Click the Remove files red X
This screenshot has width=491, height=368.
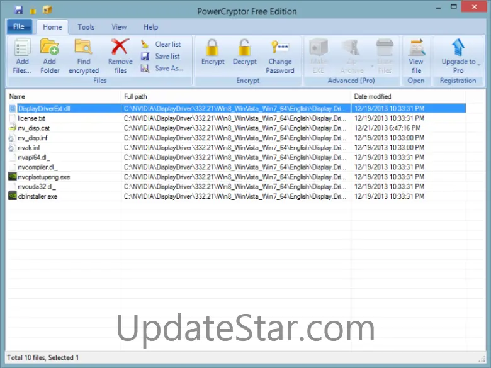tap(120, 47)
